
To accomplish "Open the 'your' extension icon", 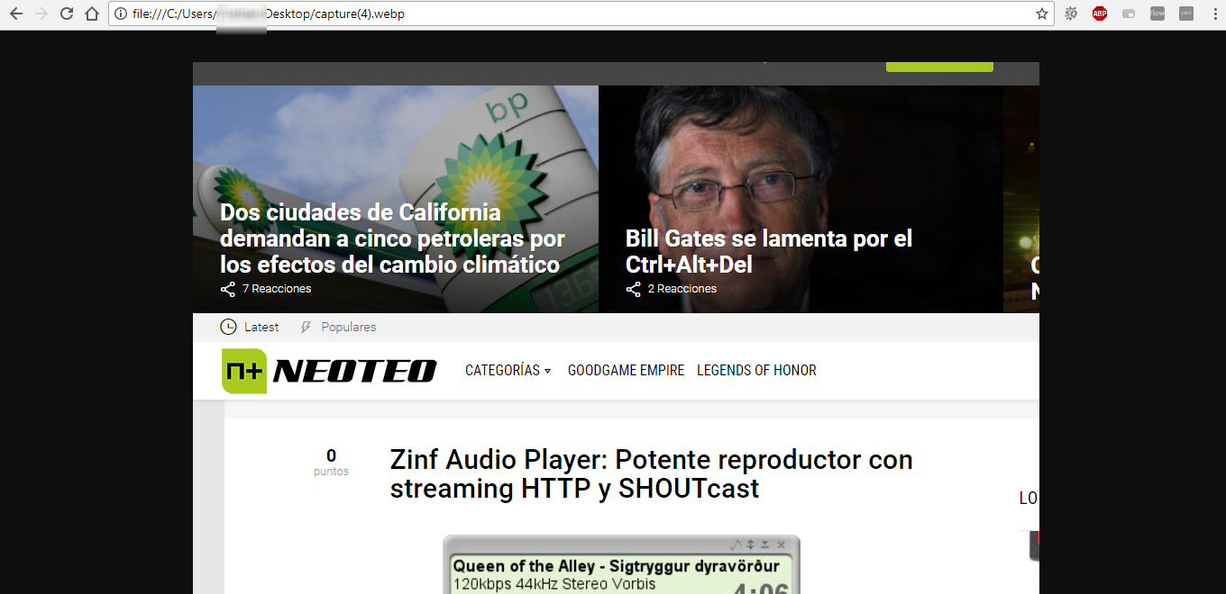I will pos(1186,13).
